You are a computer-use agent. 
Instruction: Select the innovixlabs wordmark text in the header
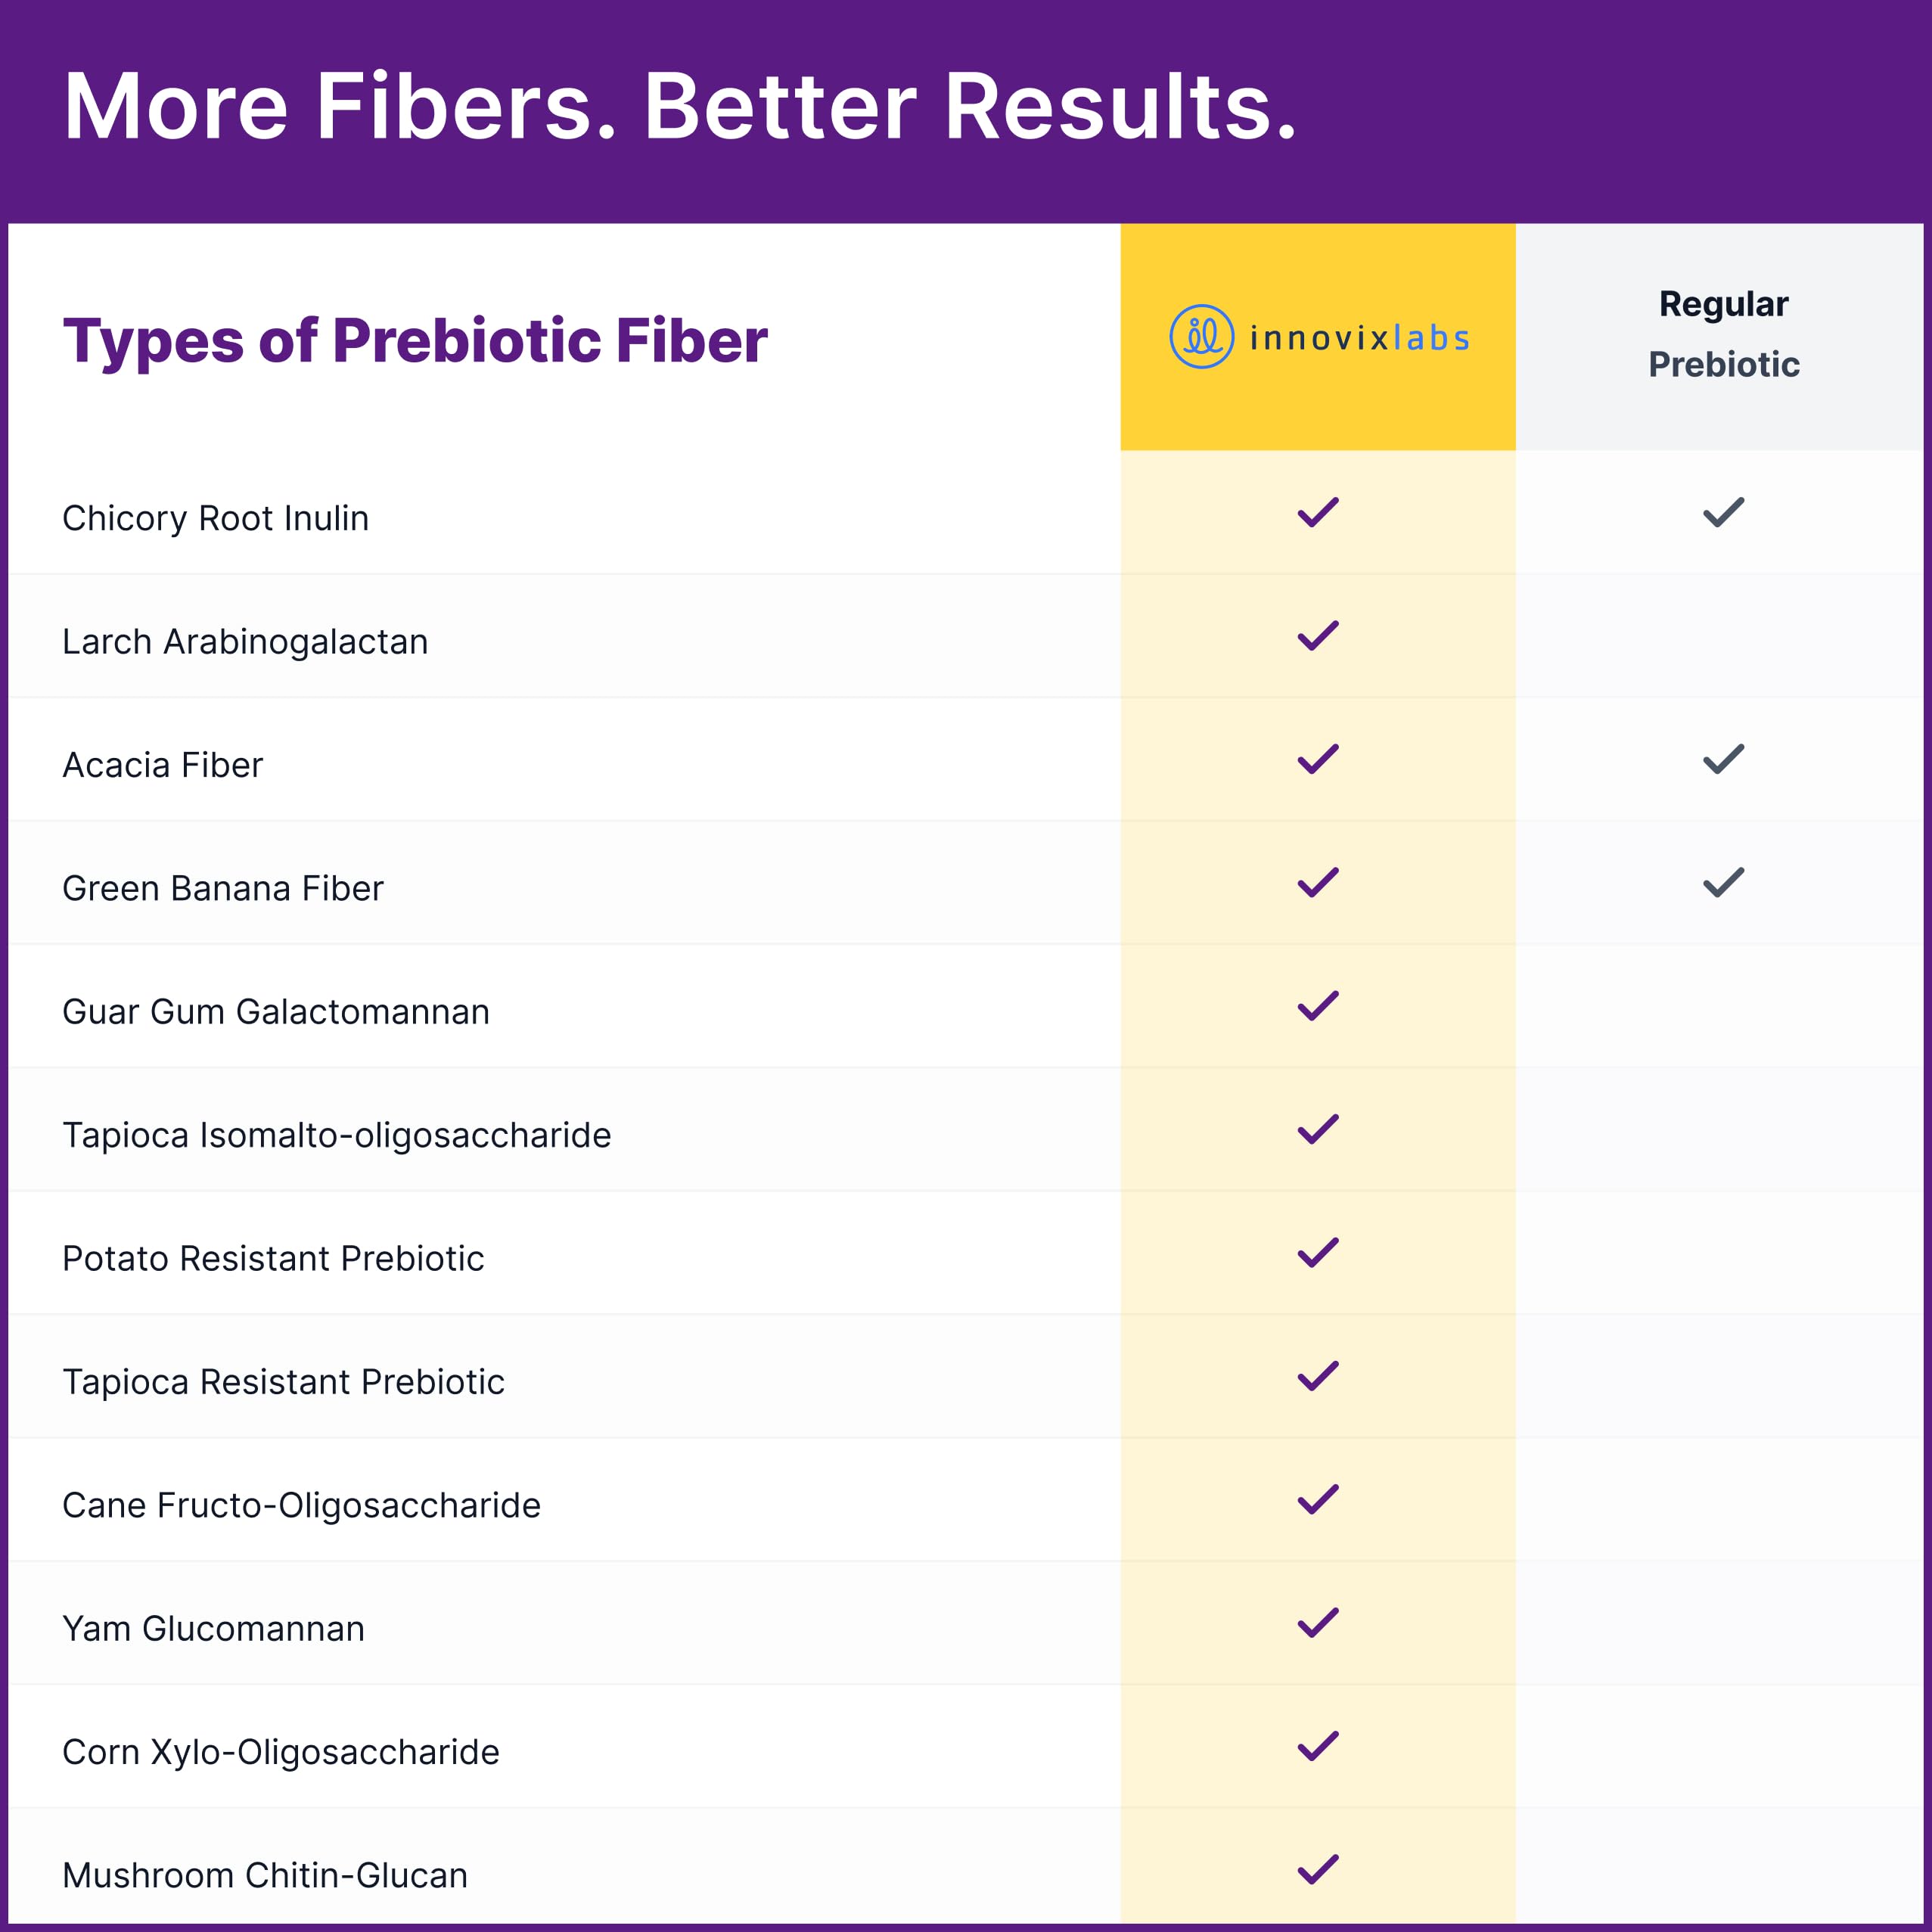1360,338
